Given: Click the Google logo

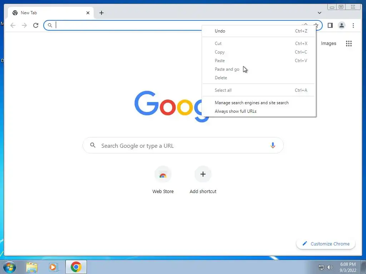Looking at the screenshot, I should pyautogui.click(x=172, y=106).
